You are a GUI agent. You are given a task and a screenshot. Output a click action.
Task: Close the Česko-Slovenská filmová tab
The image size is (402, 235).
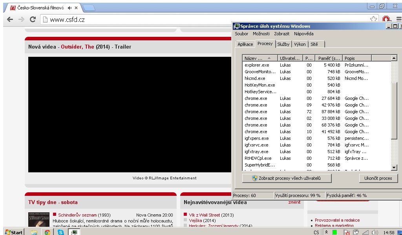[76, 8]
